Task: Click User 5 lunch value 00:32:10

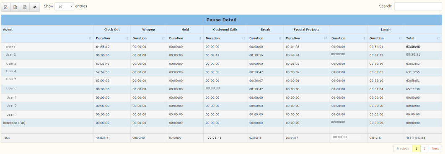Action: pos(376,81)
